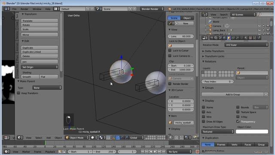This screenshot has height=155, width=275.
Task: Toggle Camera selectability arrow in outliner
Action: point(263,26)
